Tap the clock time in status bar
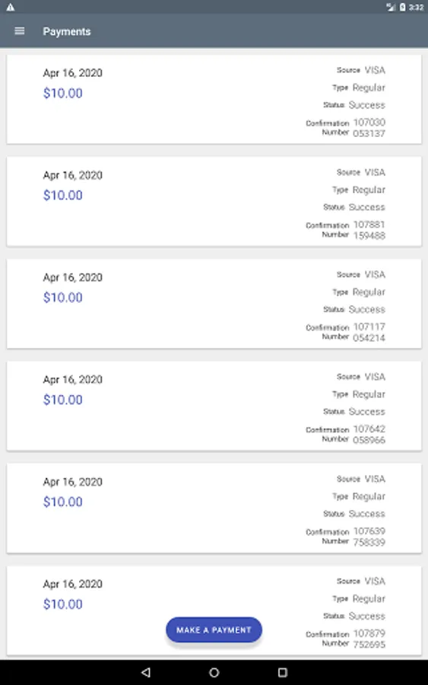The image size is (428, 685). [417, 7]
